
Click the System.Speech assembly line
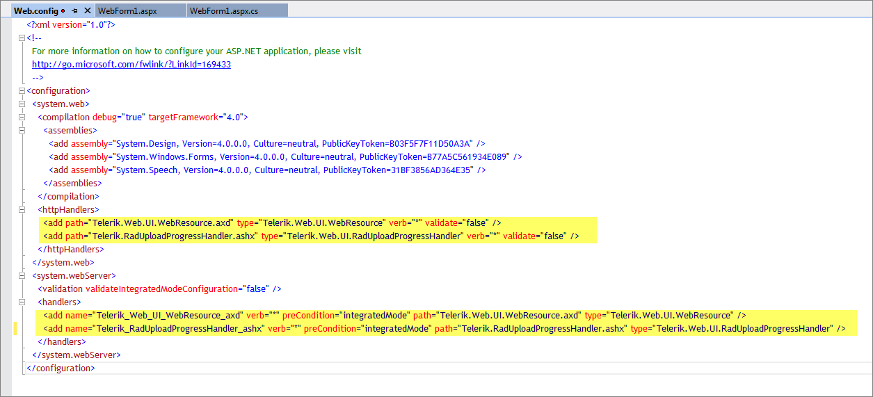[x=267, y=170]
